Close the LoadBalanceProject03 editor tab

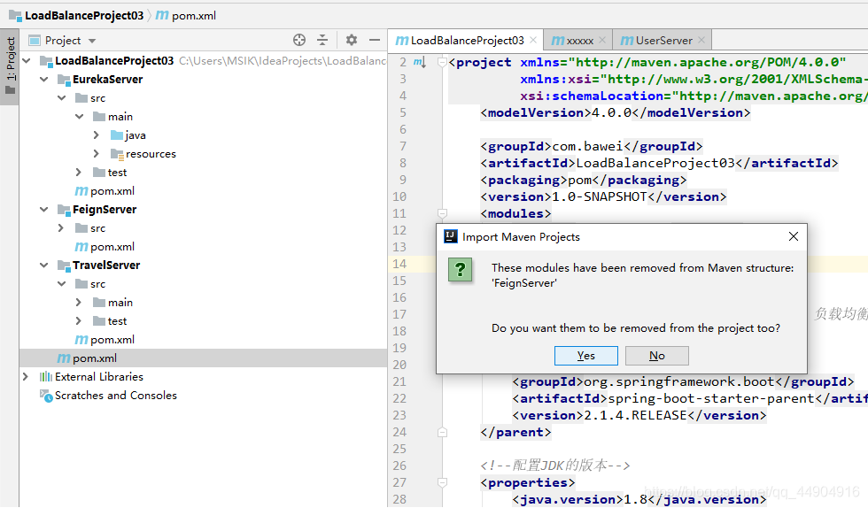[x=533, y=40]
